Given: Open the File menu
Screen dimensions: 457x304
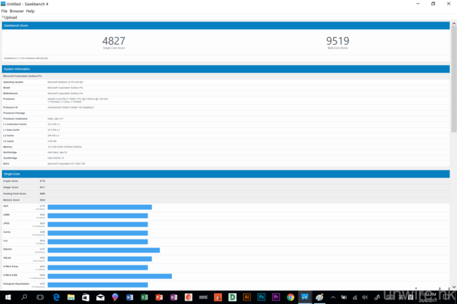Looking at the screenshot, I should pyautogui.click(x=4, y=11).
